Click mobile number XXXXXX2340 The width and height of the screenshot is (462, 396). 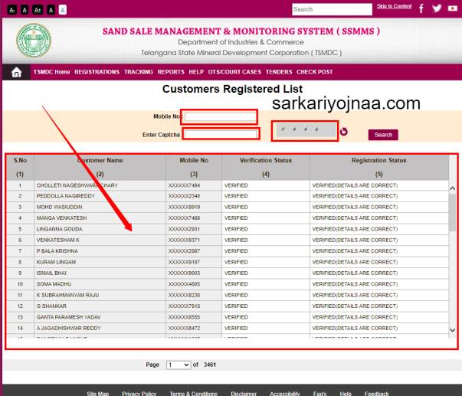[x=184, y=196]
